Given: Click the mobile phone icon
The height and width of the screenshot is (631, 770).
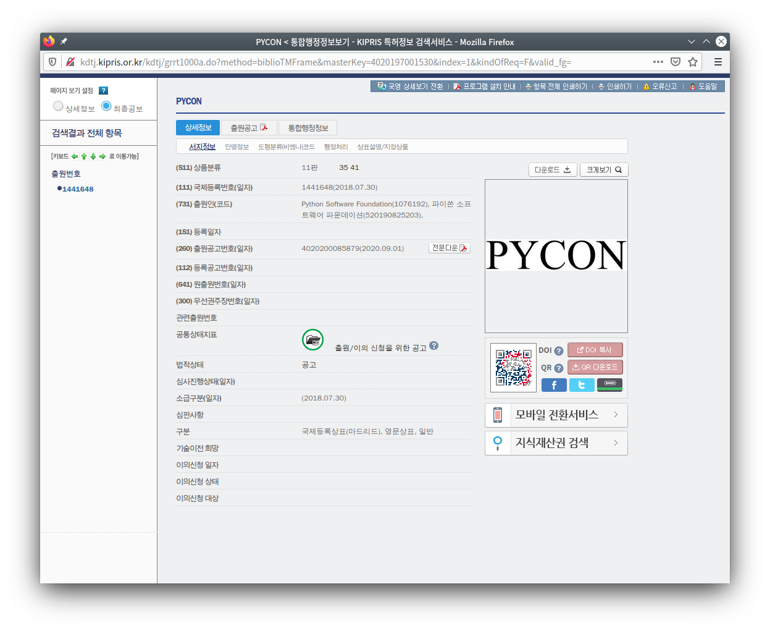Looking at the screenshot, I should tap(498, 415).
